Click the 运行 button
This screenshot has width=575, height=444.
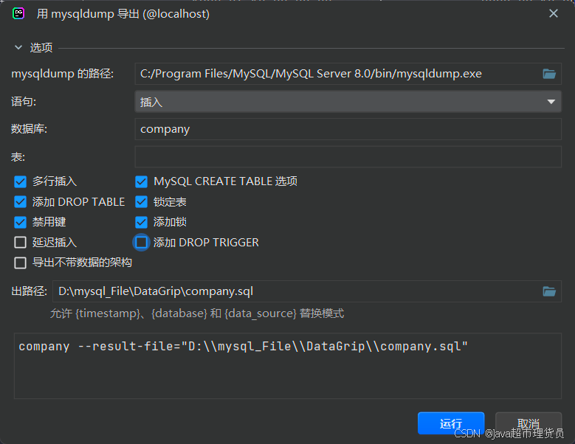pos(451,423)
